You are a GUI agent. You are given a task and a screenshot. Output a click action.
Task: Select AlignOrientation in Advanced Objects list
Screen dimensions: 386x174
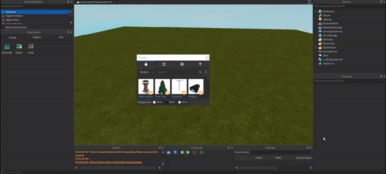pos(35,16)
